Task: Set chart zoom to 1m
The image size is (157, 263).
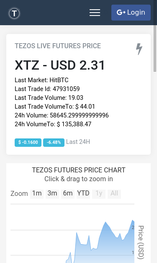Action: (x=37, y=194)
